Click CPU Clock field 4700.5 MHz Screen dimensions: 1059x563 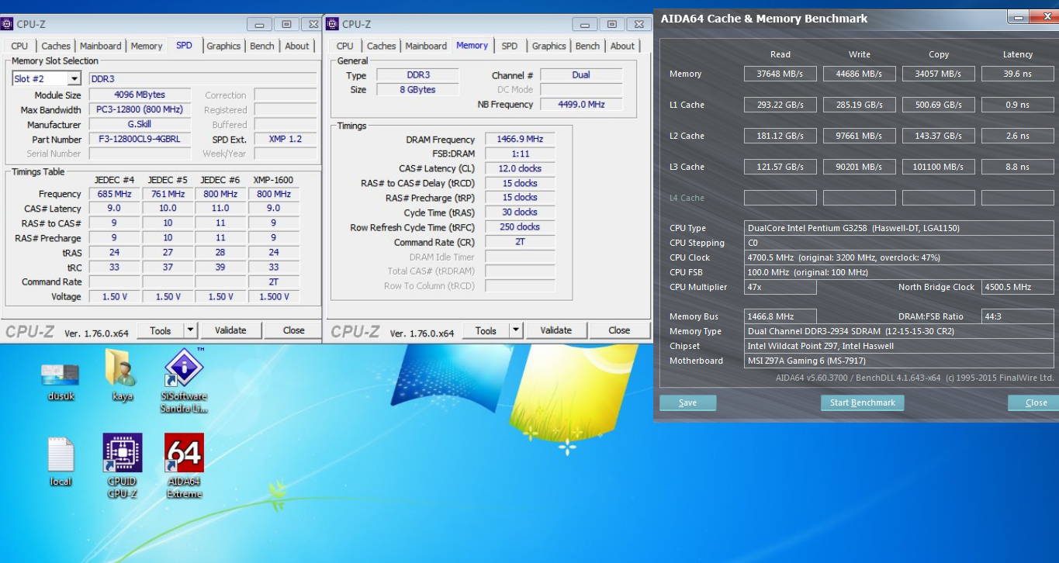(898, 257)
